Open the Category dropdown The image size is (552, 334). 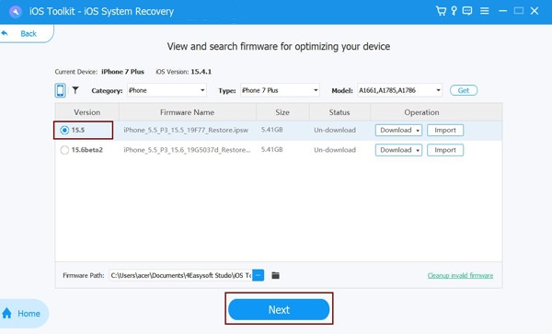point(167,90)
